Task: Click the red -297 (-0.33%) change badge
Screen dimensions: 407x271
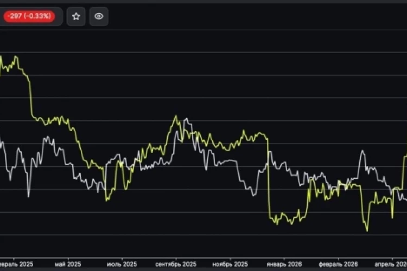Action: 29,16
